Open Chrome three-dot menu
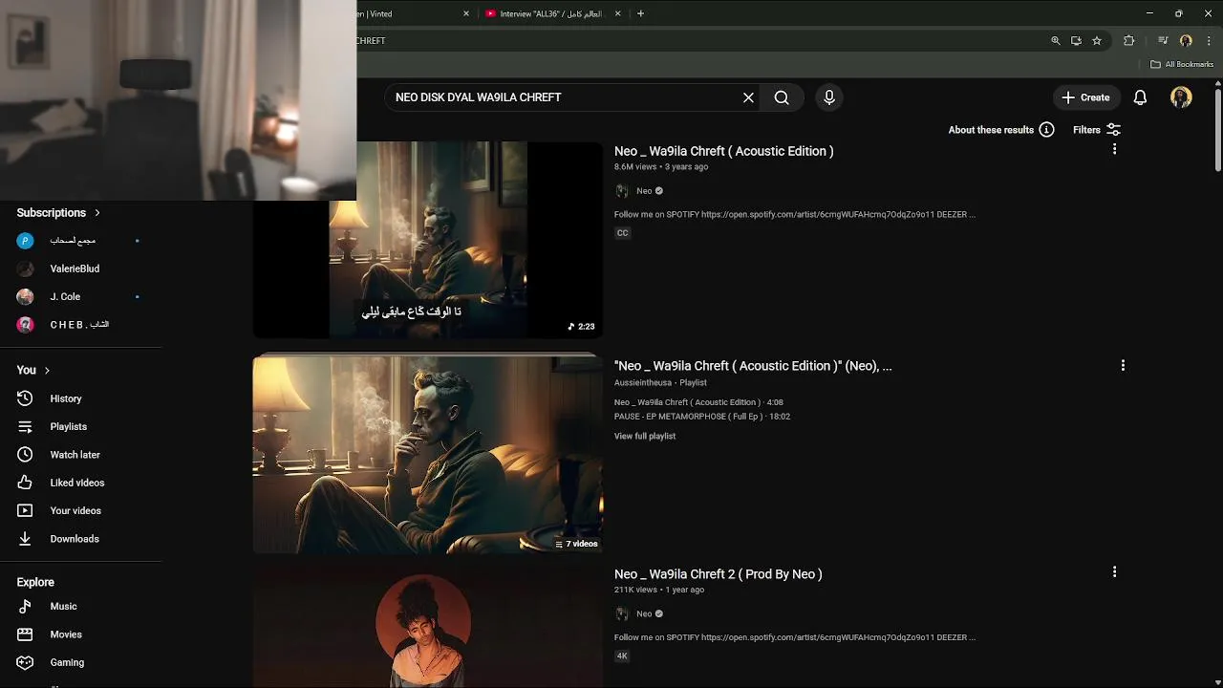 [1209, 41]
